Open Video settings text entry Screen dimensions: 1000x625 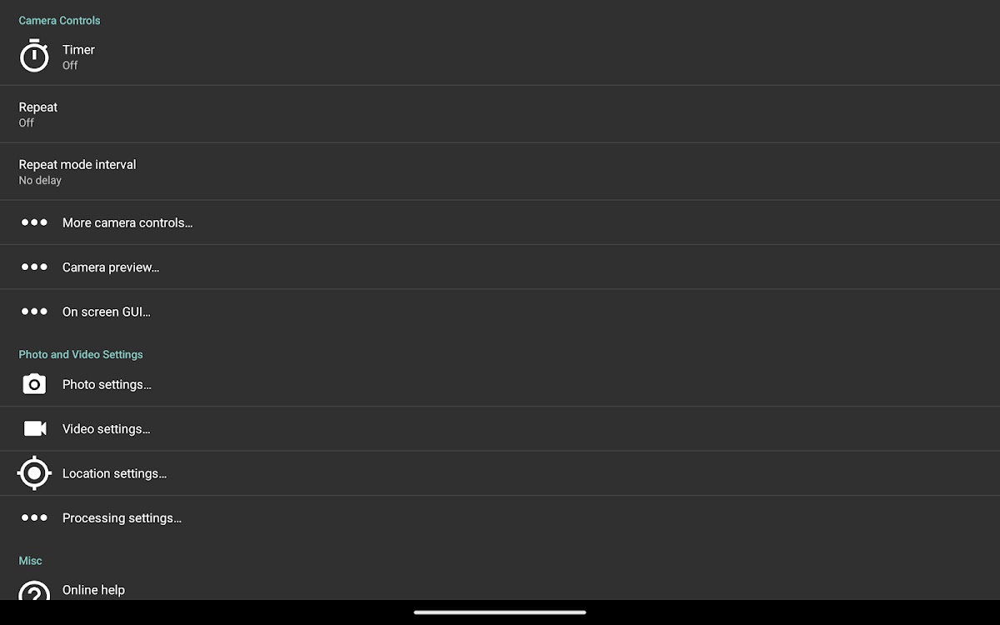click(x=106, y=429)
